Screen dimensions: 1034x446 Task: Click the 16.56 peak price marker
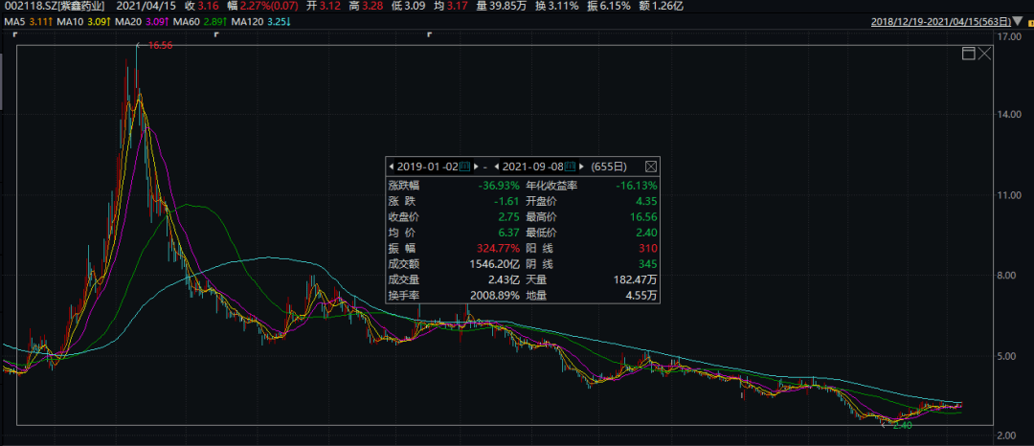coord(159,45)
